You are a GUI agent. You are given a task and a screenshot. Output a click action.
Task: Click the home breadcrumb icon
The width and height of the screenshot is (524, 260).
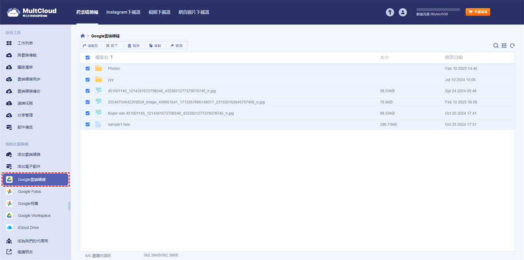pos(83,36)
